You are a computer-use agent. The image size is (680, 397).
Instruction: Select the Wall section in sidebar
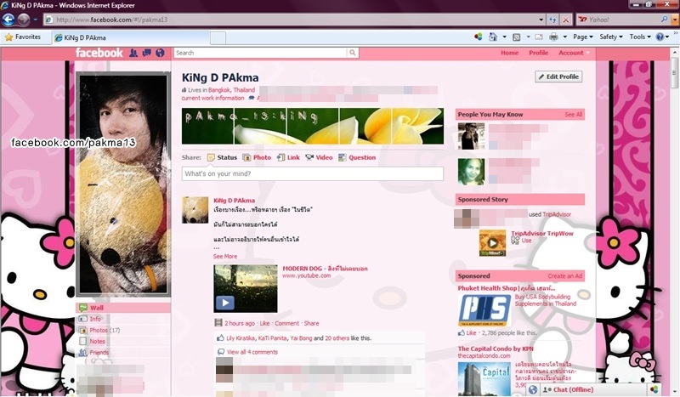click(x=123, y=308)
